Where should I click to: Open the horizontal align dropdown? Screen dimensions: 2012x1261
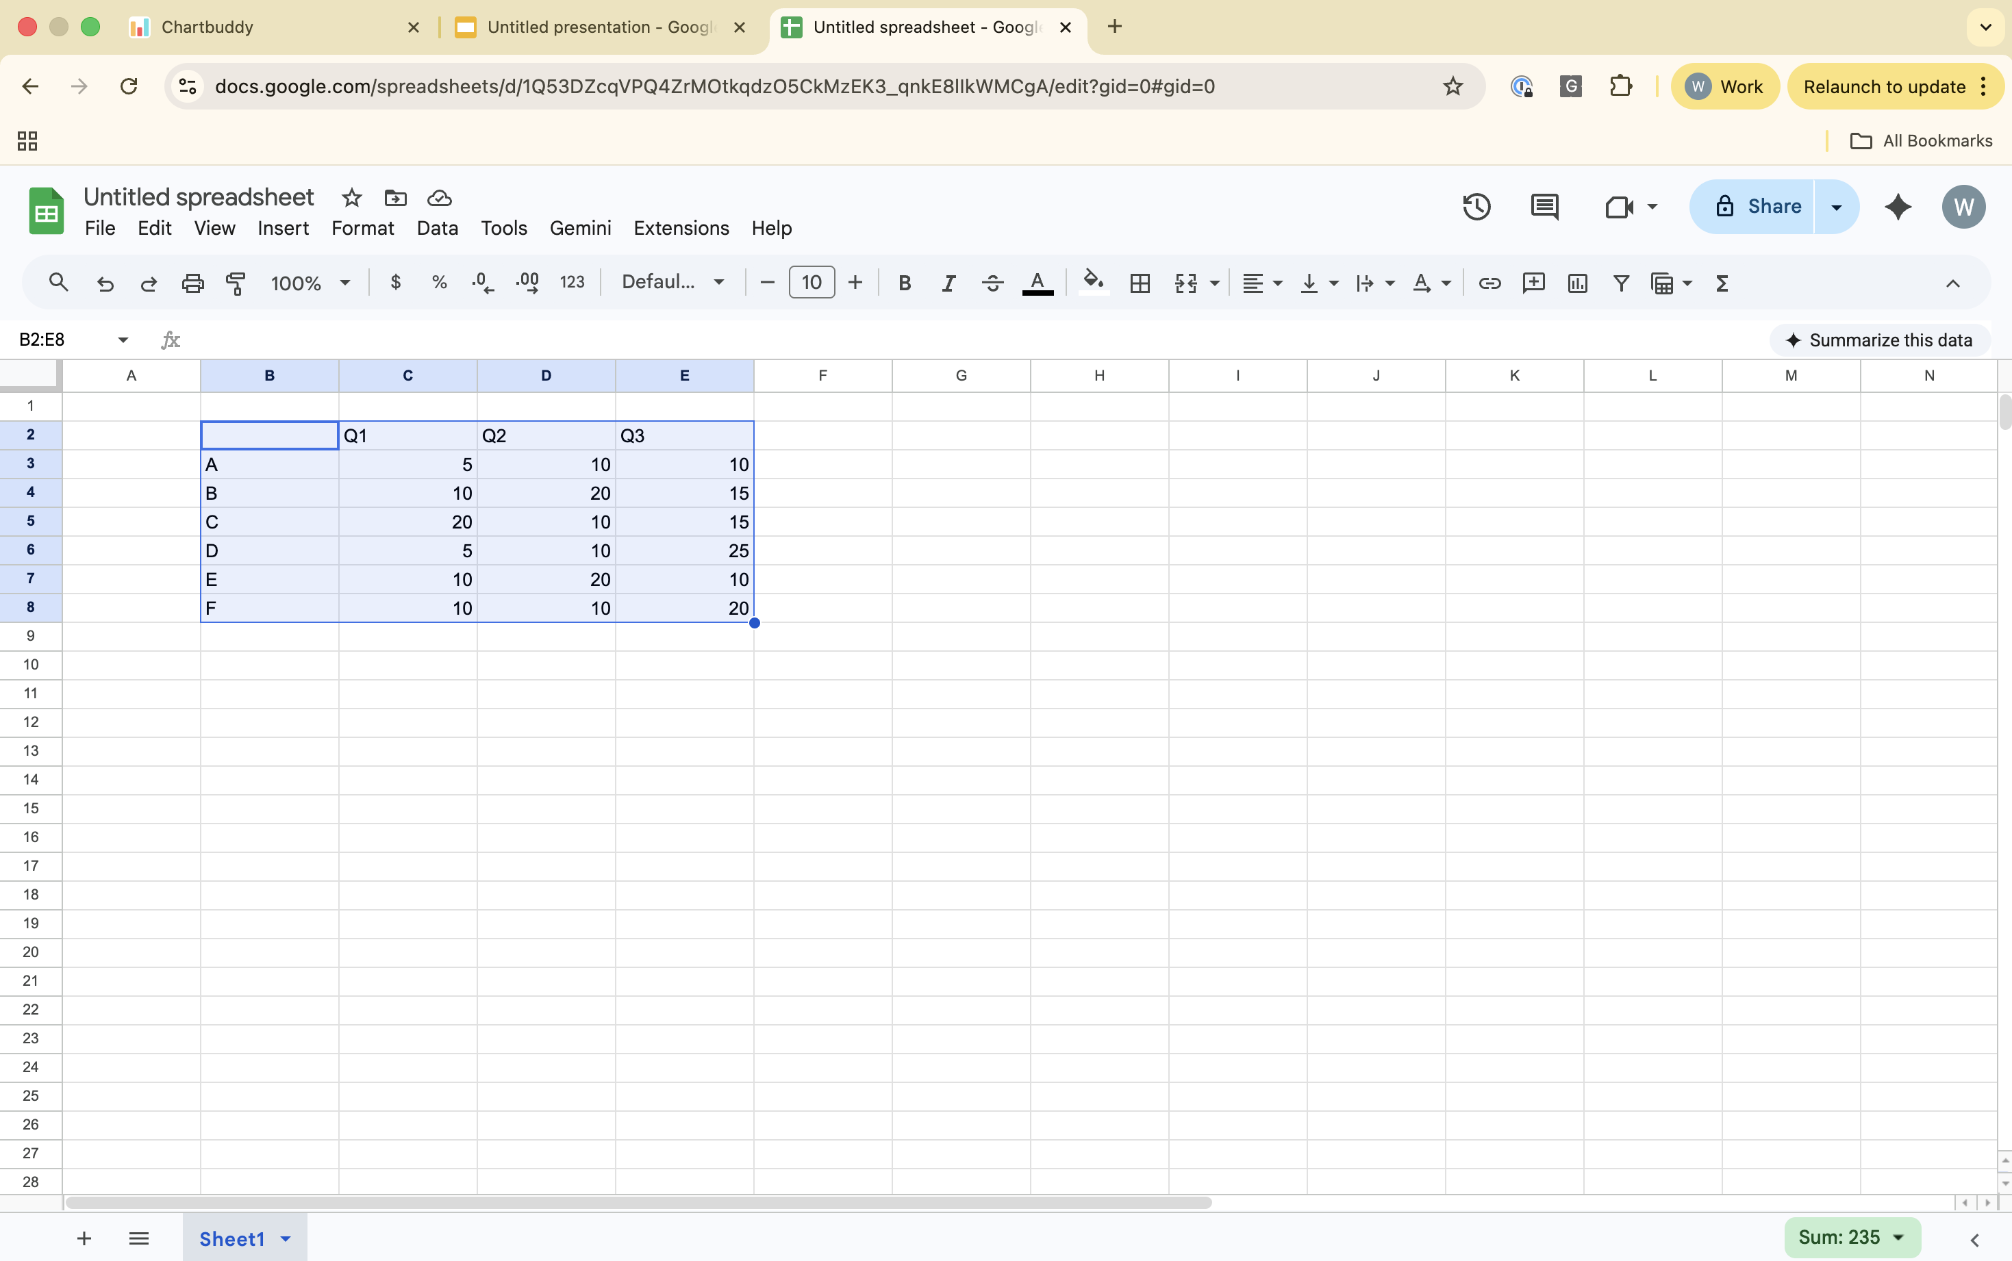(1261, 283)
